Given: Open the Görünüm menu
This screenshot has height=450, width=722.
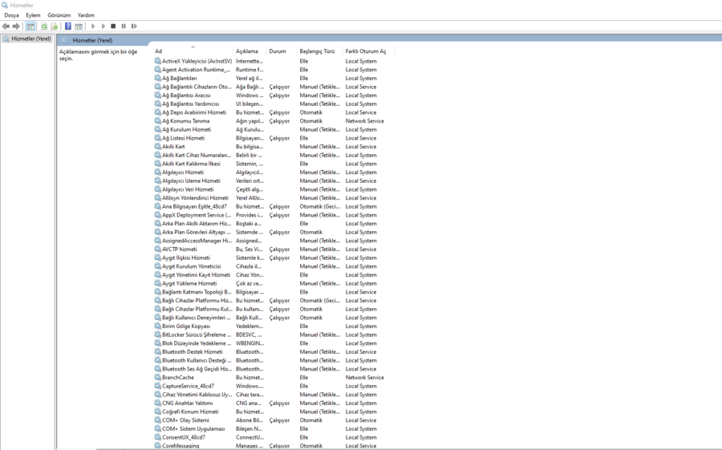Looking at the screenshot, I should 59,15.
